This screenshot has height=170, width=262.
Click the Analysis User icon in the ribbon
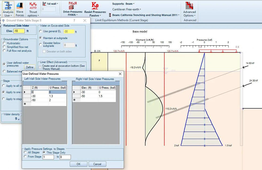click(x=8, y=9)
